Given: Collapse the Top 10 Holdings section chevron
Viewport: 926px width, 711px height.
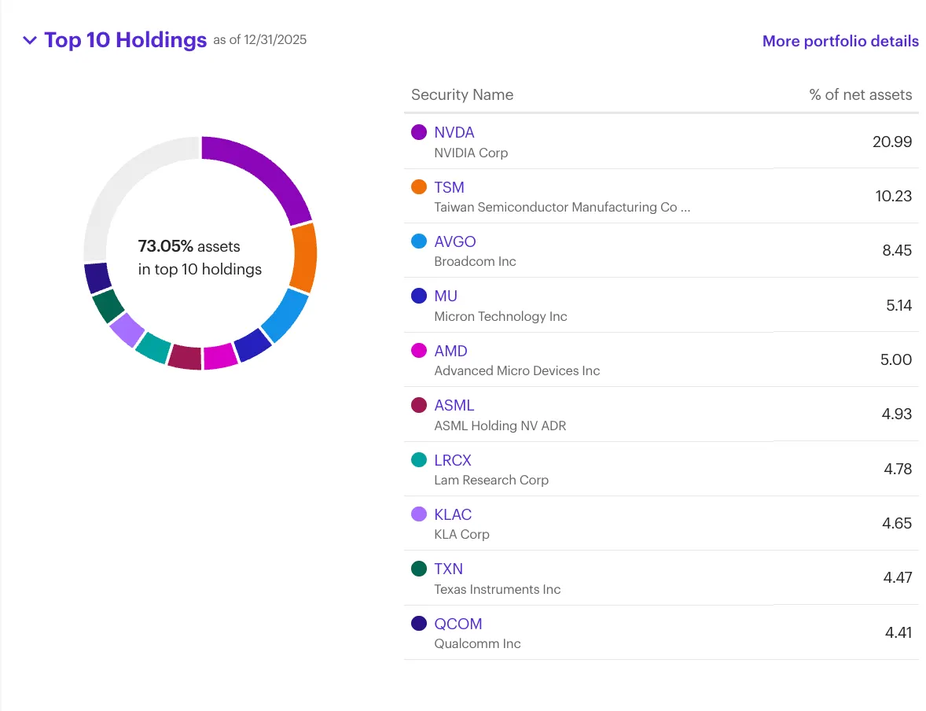Looking at the screenshot, I should pos(30,40).
